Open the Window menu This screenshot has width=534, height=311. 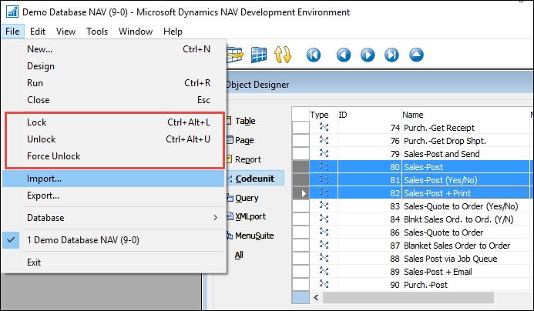pos(136,32)
